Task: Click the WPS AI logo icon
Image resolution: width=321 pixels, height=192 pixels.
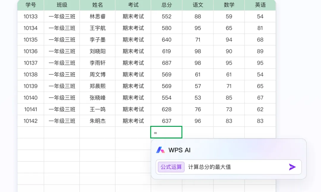Action: (161, 150)
